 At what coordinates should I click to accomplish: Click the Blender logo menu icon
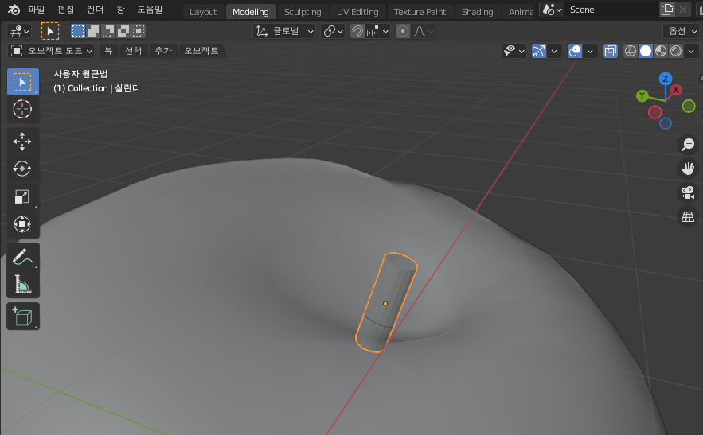(14, 10)
